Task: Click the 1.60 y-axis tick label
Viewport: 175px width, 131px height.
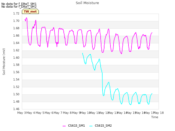Action: pos(16,58)
